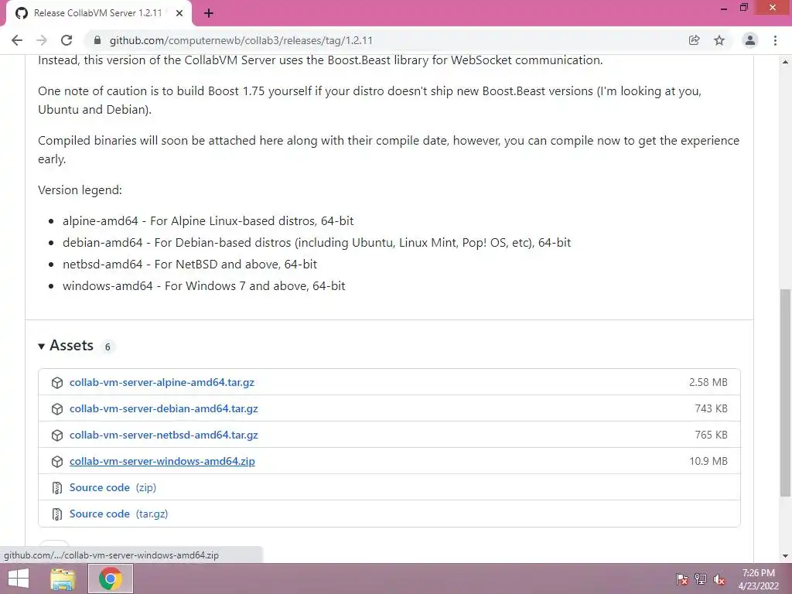Click the 'Version legend:' text

(80, 190)
